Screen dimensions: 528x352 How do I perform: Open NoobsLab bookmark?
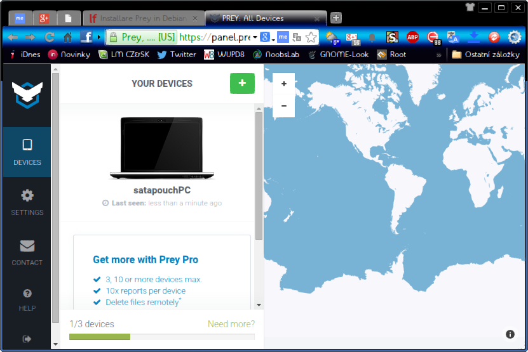(x=276, y=55)
